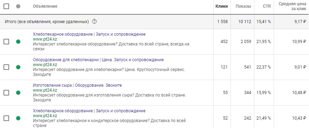Open first Хлебопекарное оборудование ad headline link
The height and width of the screenshot is (128, 309).
pyautogui.click(x=89, y=34)
